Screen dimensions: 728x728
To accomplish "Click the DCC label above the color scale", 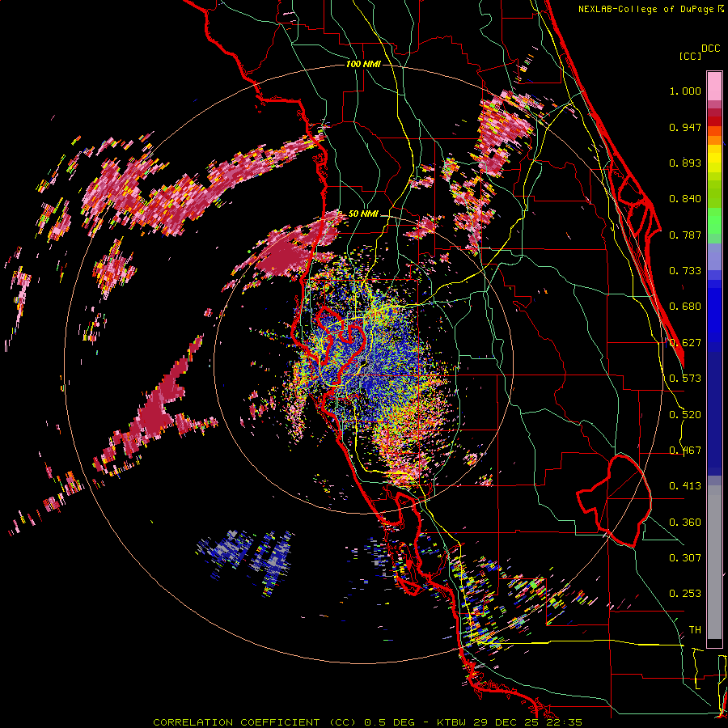I will tap(710, 49).
